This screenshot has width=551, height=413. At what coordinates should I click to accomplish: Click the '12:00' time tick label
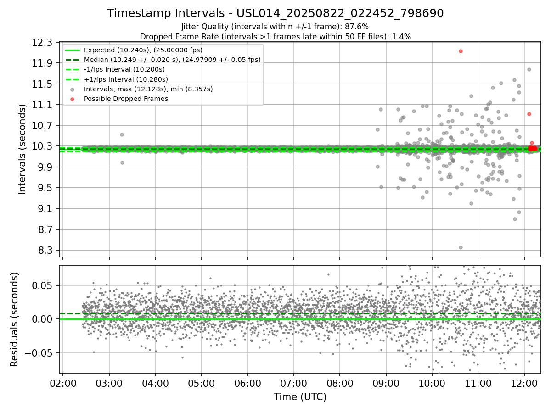(x=524, y=383)
